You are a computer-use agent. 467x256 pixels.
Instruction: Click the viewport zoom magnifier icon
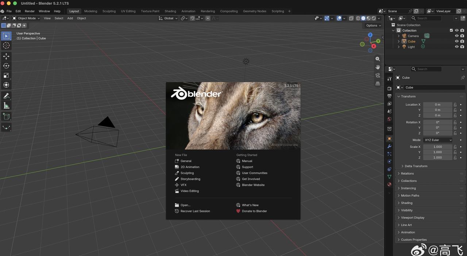pos(378,59)
